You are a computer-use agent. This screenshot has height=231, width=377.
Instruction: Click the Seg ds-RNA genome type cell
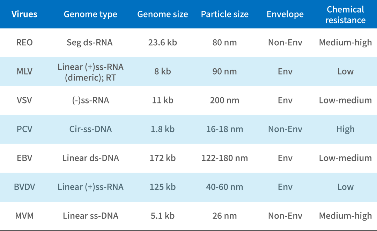pyautogui.click(x=90, y=43)
